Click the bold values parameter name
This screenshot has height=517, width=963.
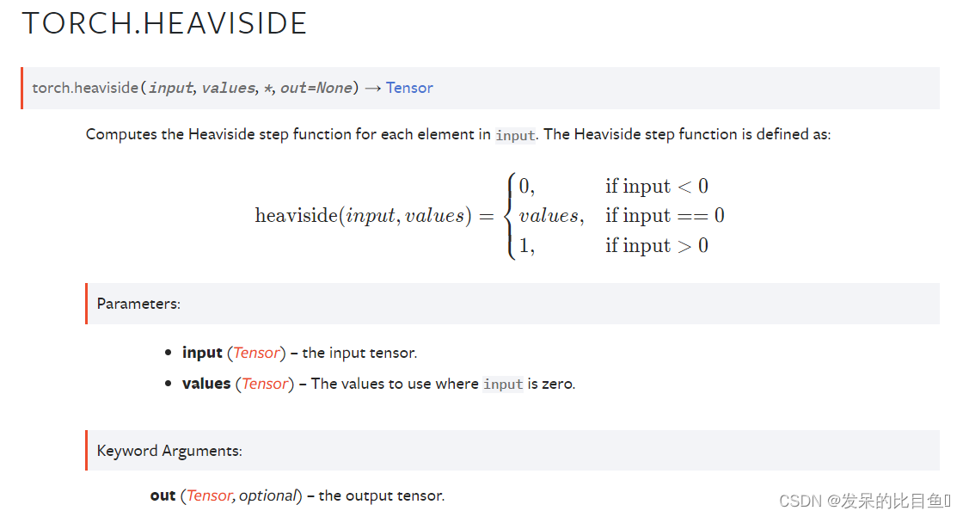pyautogui.click(x=206, y=384)
